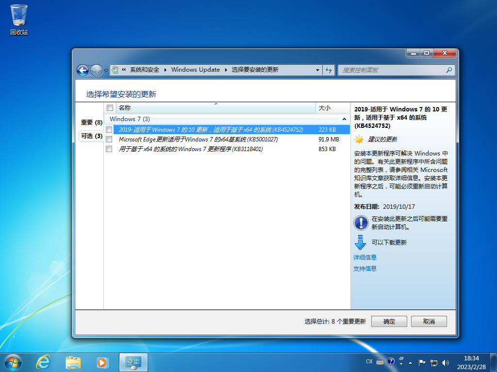This screenshot has width=497, height=372.
Task: Open the Windows Start menu
Action: [13, 362]
